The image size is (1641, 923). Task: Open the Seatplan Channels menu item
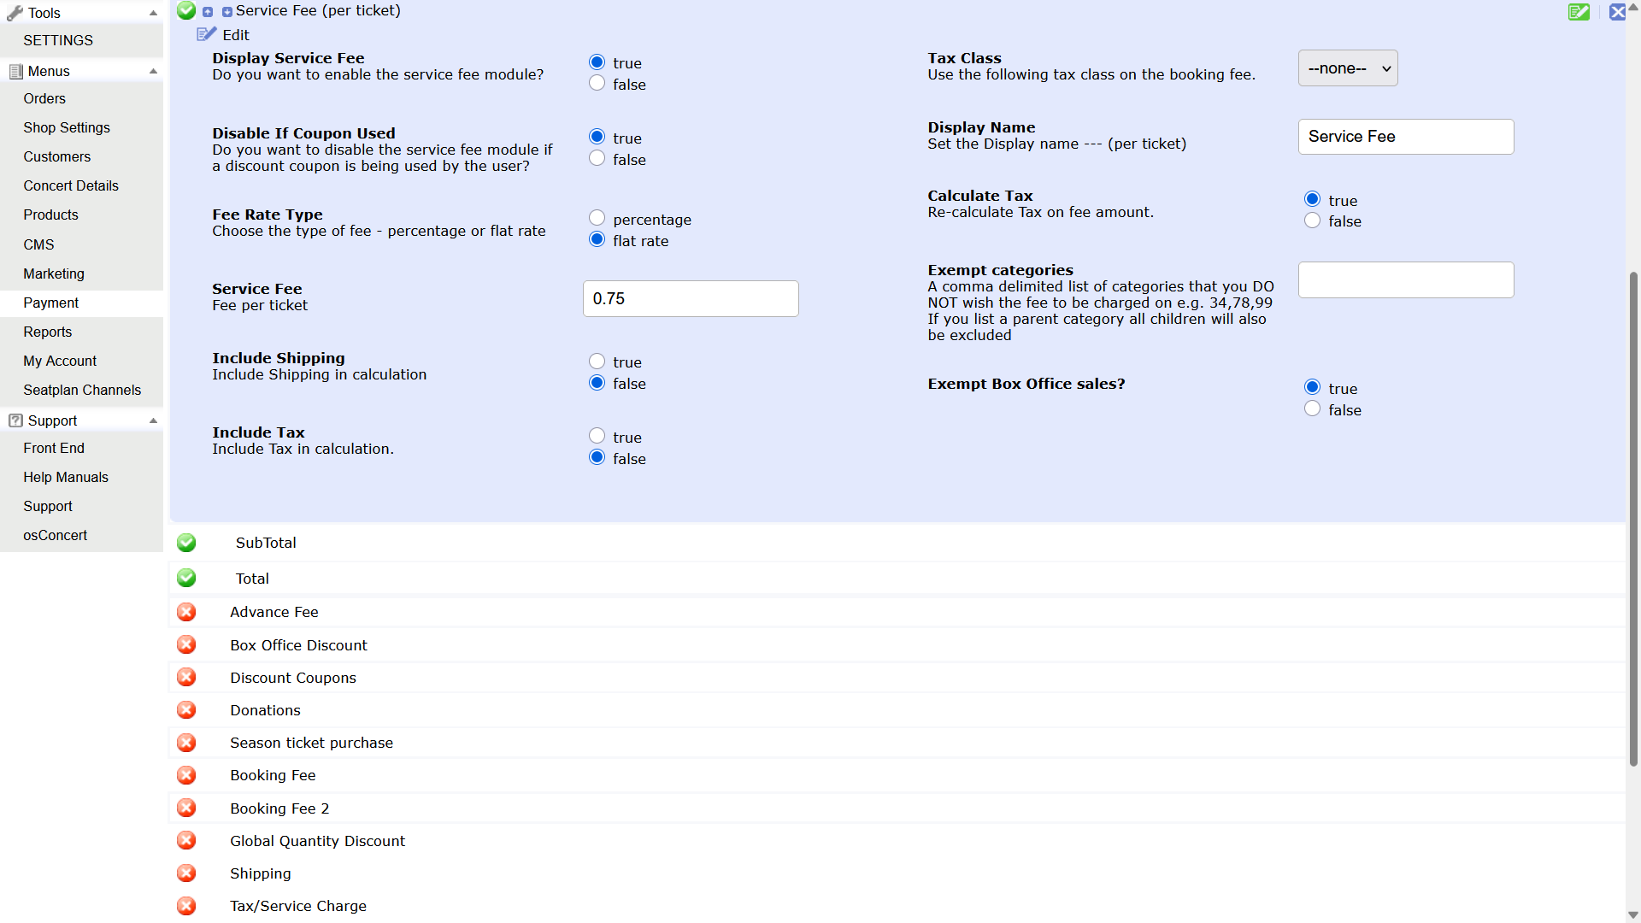pyautogui.click(x=81, y=390)
